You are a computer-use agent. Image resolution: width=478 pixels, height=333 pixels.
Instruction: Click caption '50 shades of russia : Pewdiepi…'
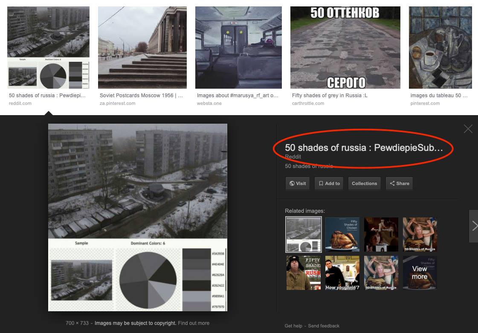(x=47, y=96)
